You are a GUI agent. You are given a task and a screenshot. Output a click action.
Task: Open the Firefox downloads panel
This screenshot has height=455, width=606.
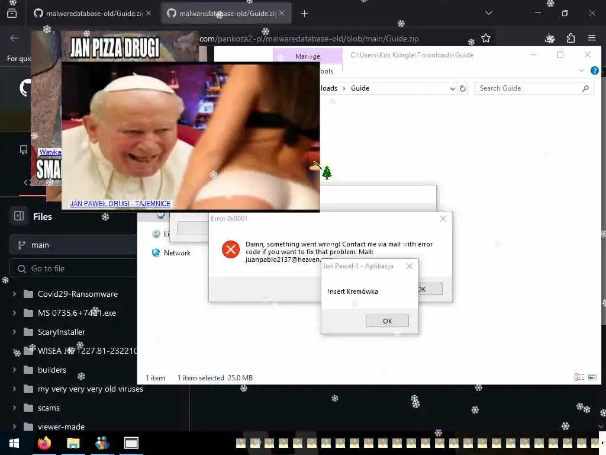point(550,38)
